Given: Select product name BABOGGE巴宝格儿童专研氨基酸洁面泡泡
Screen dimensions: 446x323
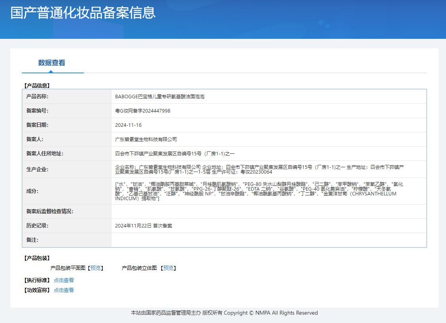Looking at the screenshot, I should pos(160,97).
